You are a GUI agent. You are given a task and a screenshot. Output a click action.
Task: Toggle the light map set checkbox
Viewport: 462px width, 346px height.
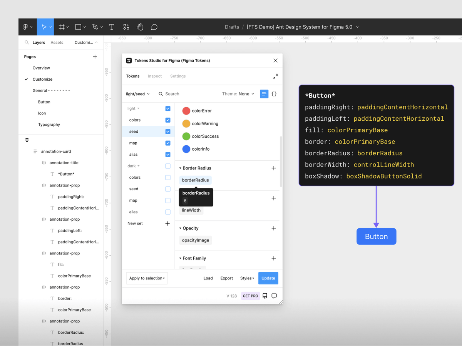click(x=168, y=143)
